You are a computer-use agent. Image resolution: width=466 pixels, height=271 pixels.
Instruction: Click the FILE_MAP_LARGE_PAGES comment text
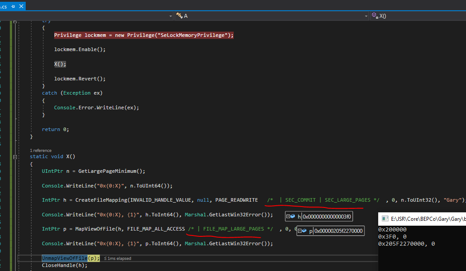click(234, 229)
